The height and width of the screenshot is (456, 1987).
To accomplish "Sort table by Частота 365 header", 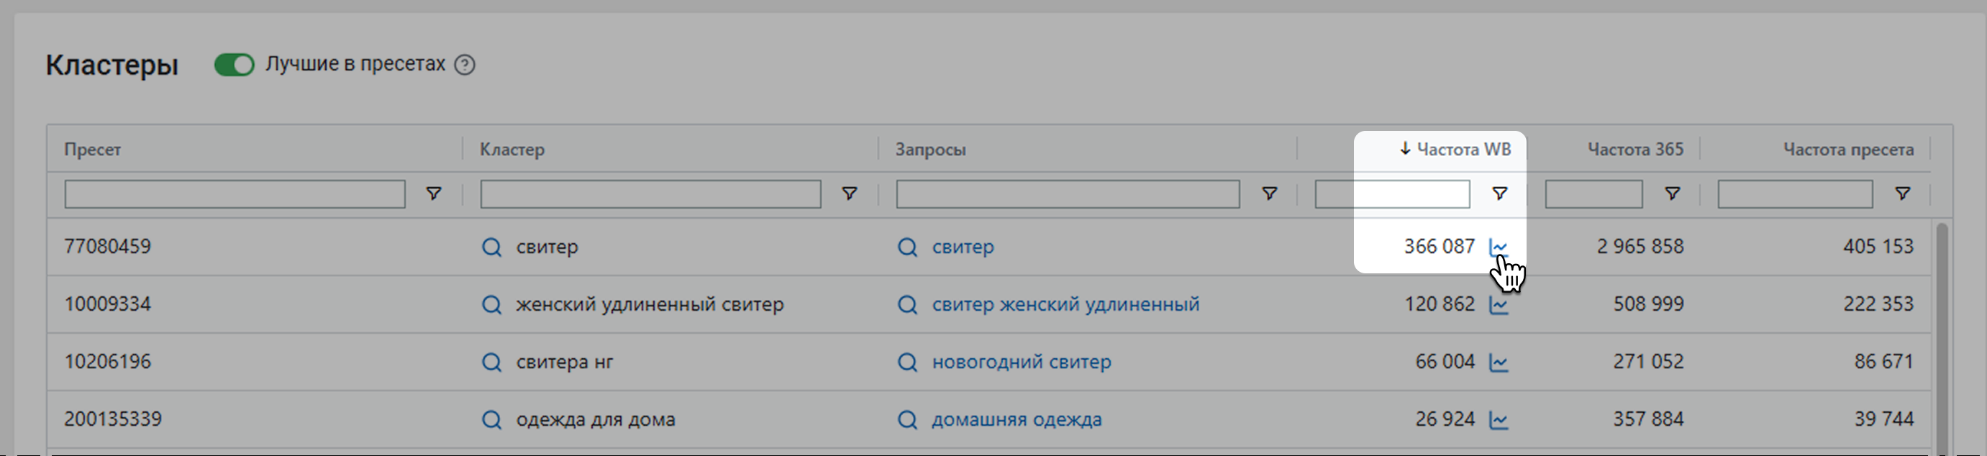I will tap(1634, 150).
